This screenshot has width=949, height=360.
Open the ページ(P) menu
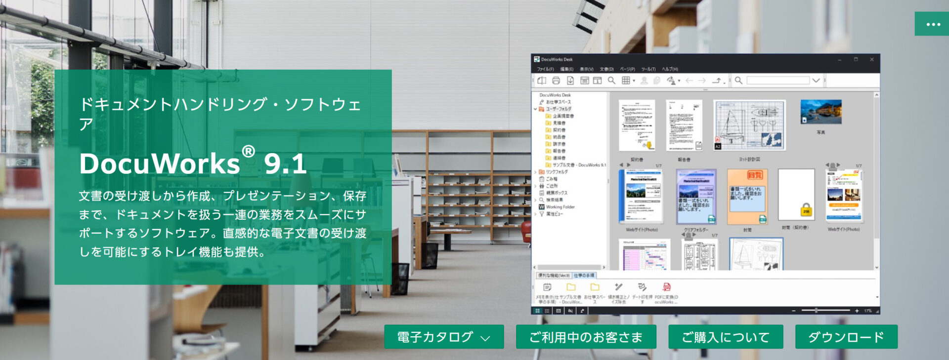pos(627,69)
